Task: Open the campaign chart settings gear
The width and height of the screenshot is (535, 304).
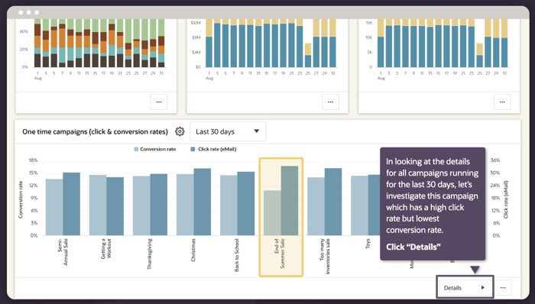Action: coord(180,131)
